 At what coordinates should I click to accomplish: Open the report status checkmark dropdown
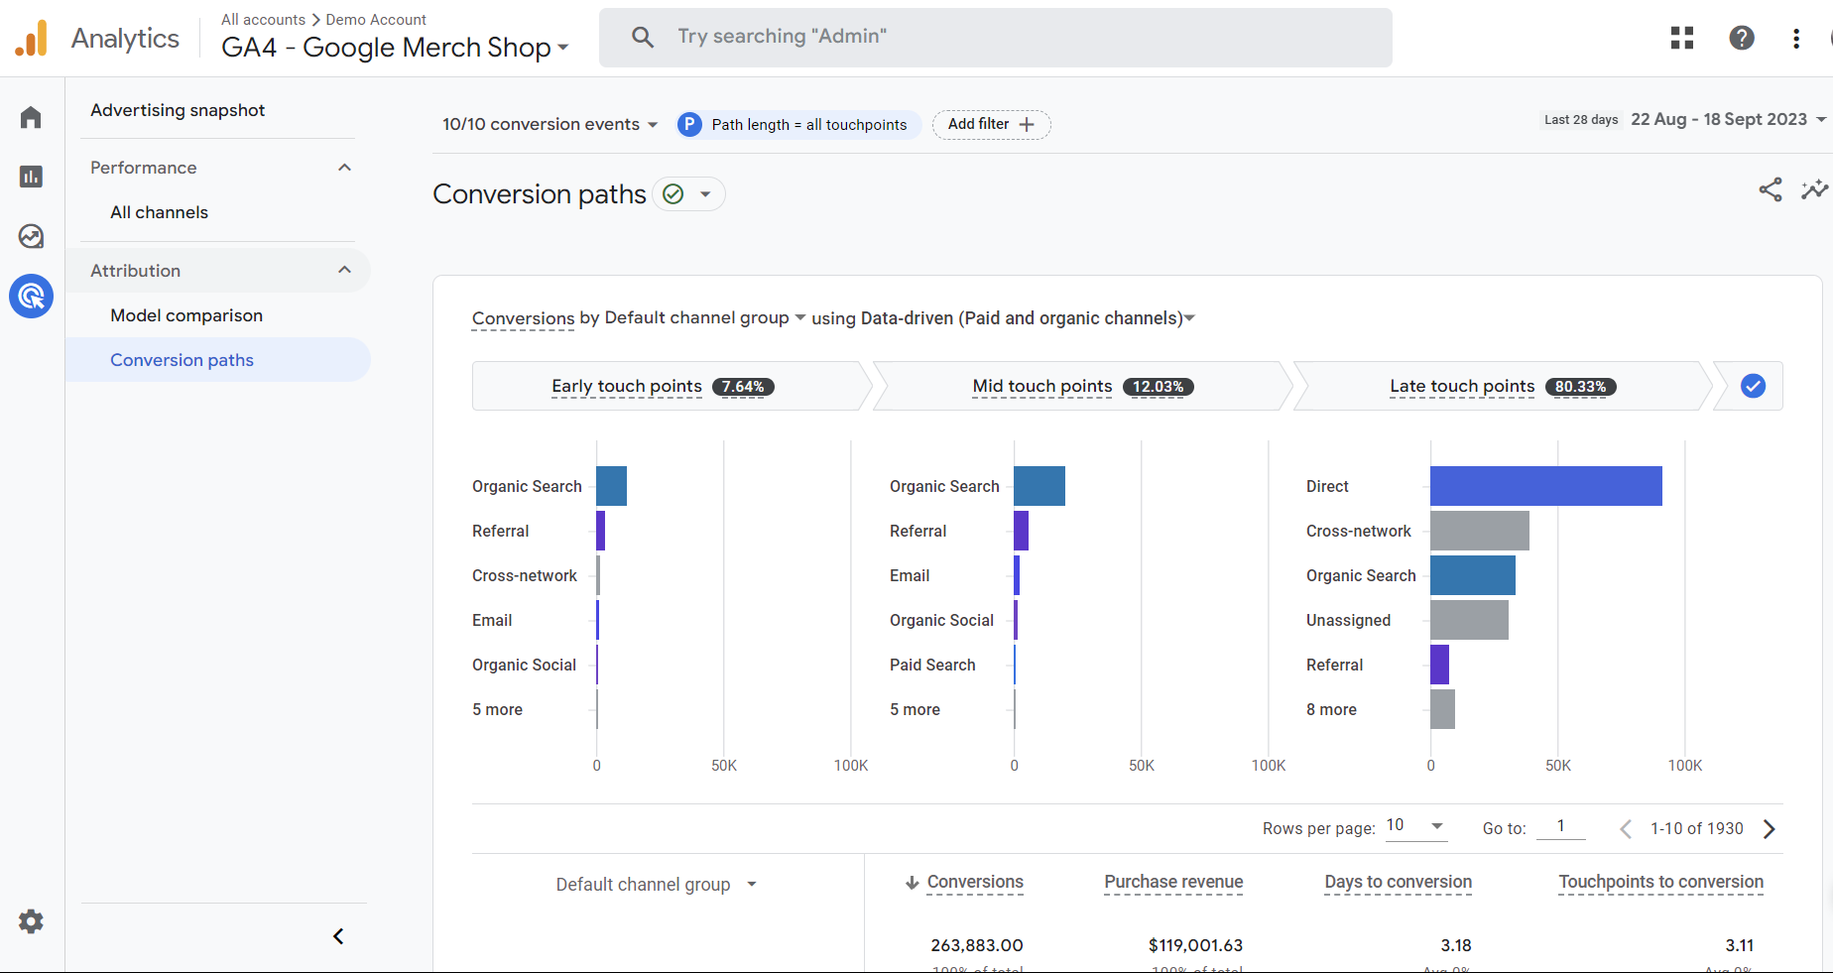tap(688, 193)
